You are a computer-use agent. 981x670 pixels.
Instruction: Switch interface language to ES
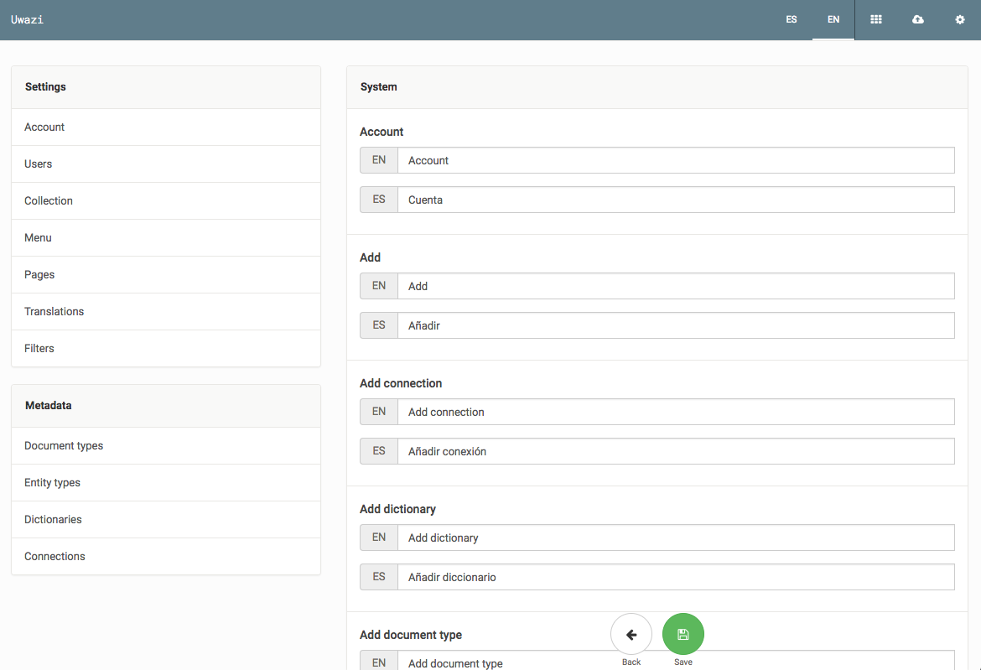pos(791,19)
